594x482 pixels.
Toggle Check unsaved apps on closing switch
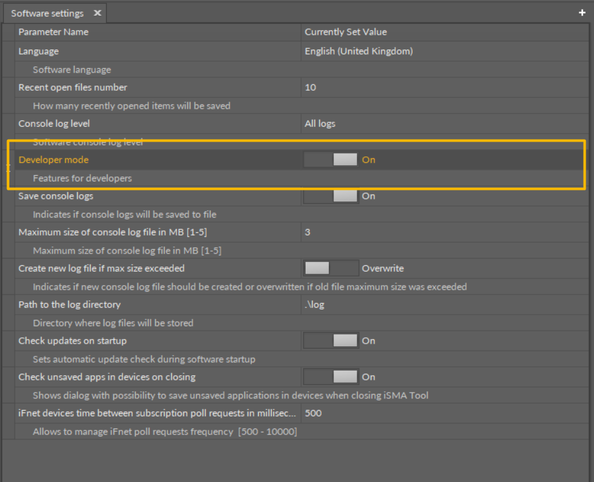point(331,376)
